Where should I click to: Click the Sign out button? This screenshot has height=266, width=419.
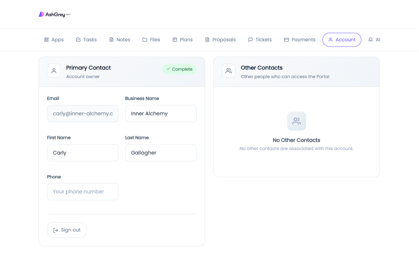67,230
